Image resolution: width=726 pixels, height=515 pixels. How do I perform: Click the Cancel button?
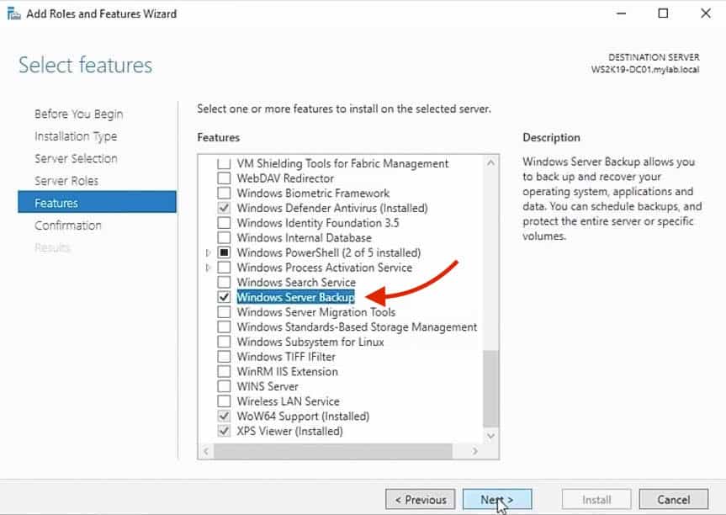click(674, 499)
